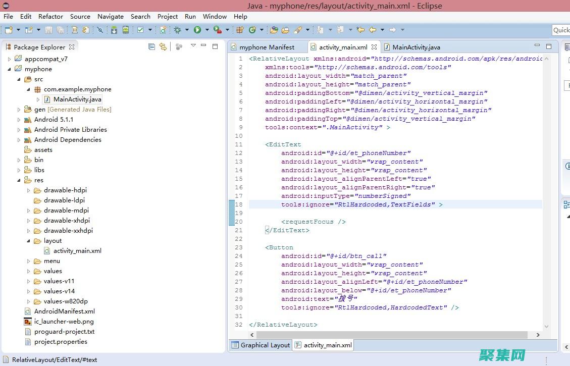Collapse the layout folder
Image resolution: width=570 pixels, height=366 pixels.
[29, 241]
